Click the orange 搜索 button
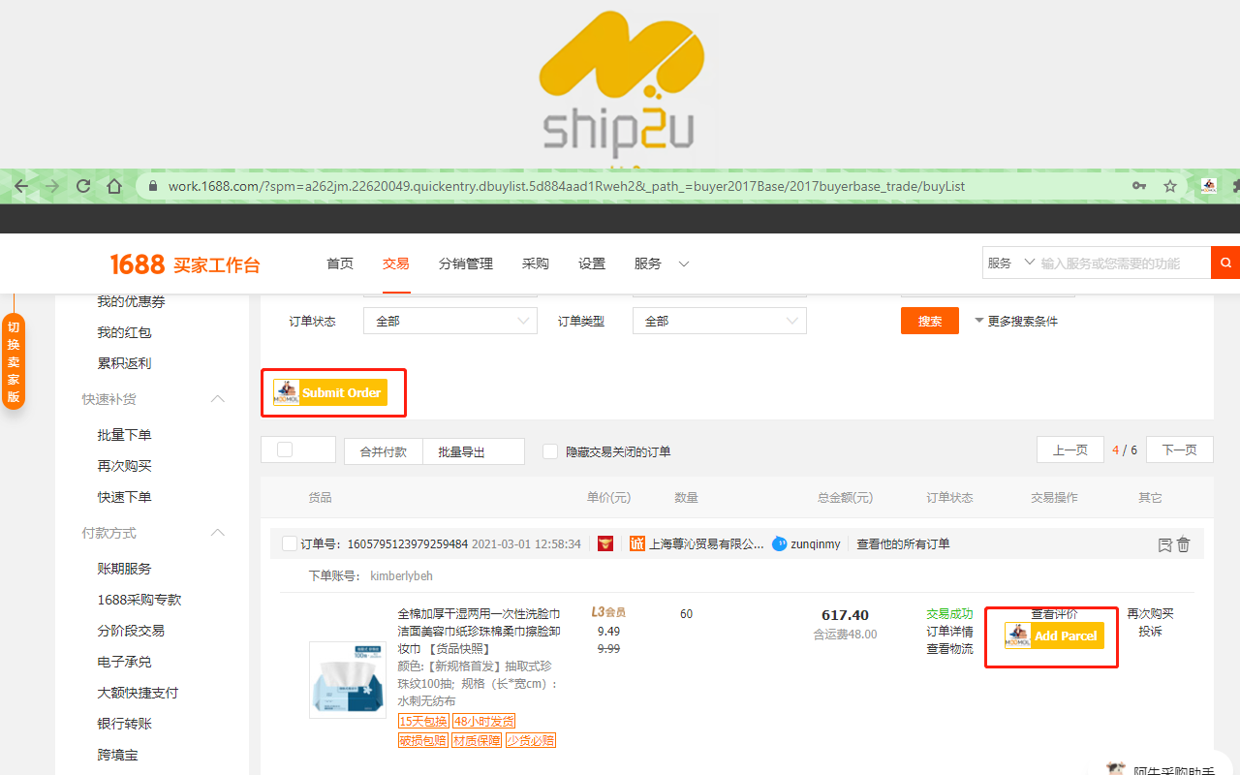The image size is (1240, 775). click(930, 321)
